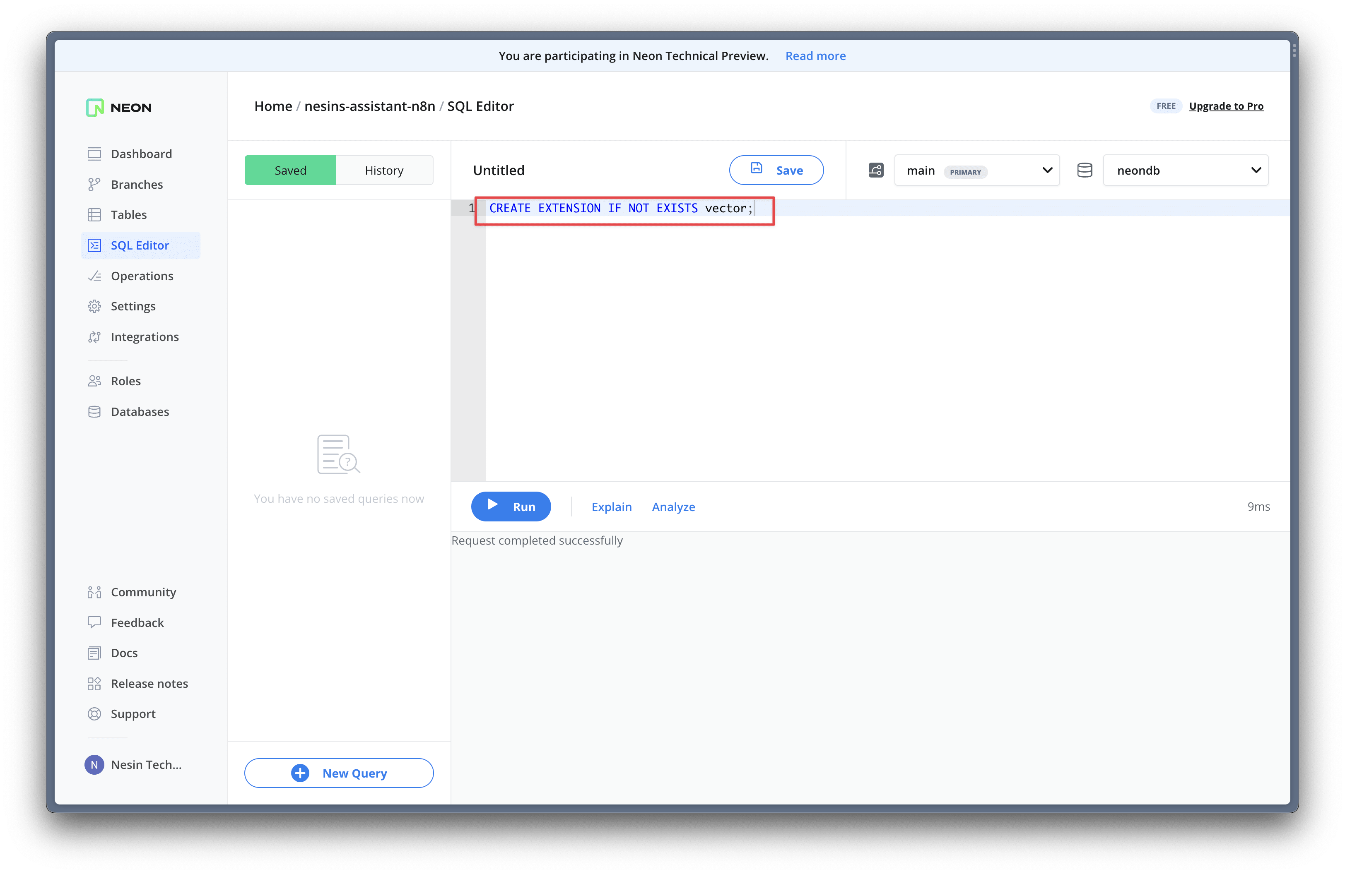Click the Release notes icon
1345x874 pixels.
94,683
